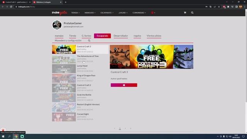The image size is (247, 139).
Task: Open a new browser tab
Action: [66, 2]
